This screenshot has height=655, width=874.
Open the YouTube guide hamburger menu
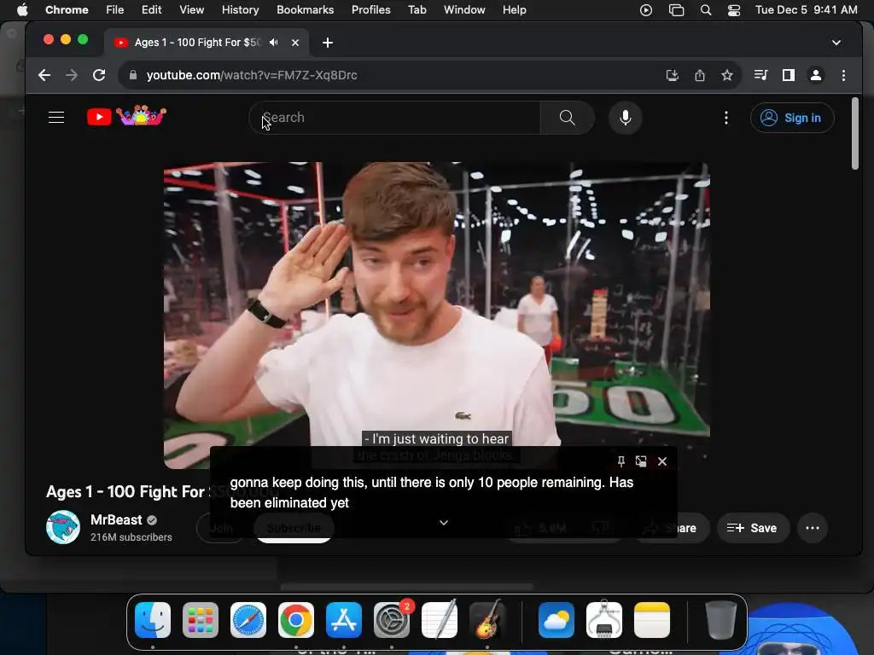(56, 118)
